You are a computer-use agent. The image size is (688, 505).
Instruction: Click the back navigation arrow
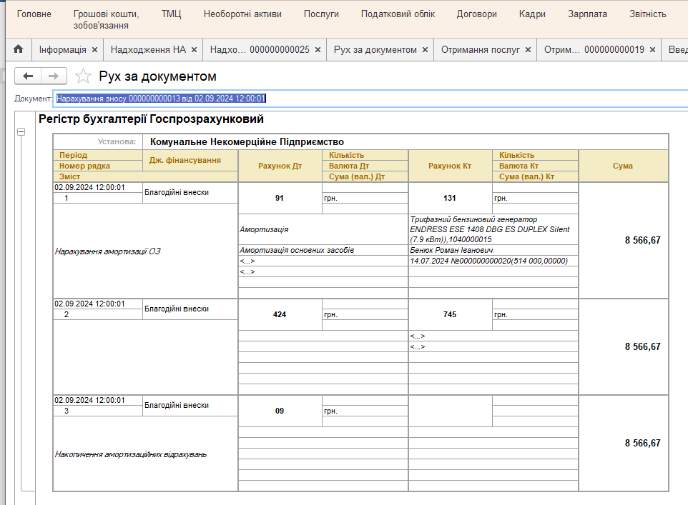(x=28, y=76)
